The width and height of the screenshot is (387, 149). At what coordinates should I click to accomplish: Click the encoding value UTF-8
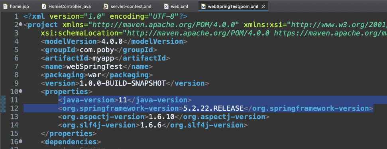tap(164, 16)
